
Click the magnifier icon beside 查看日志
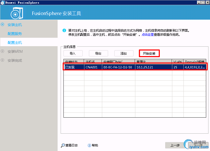(x=63, y=145)
